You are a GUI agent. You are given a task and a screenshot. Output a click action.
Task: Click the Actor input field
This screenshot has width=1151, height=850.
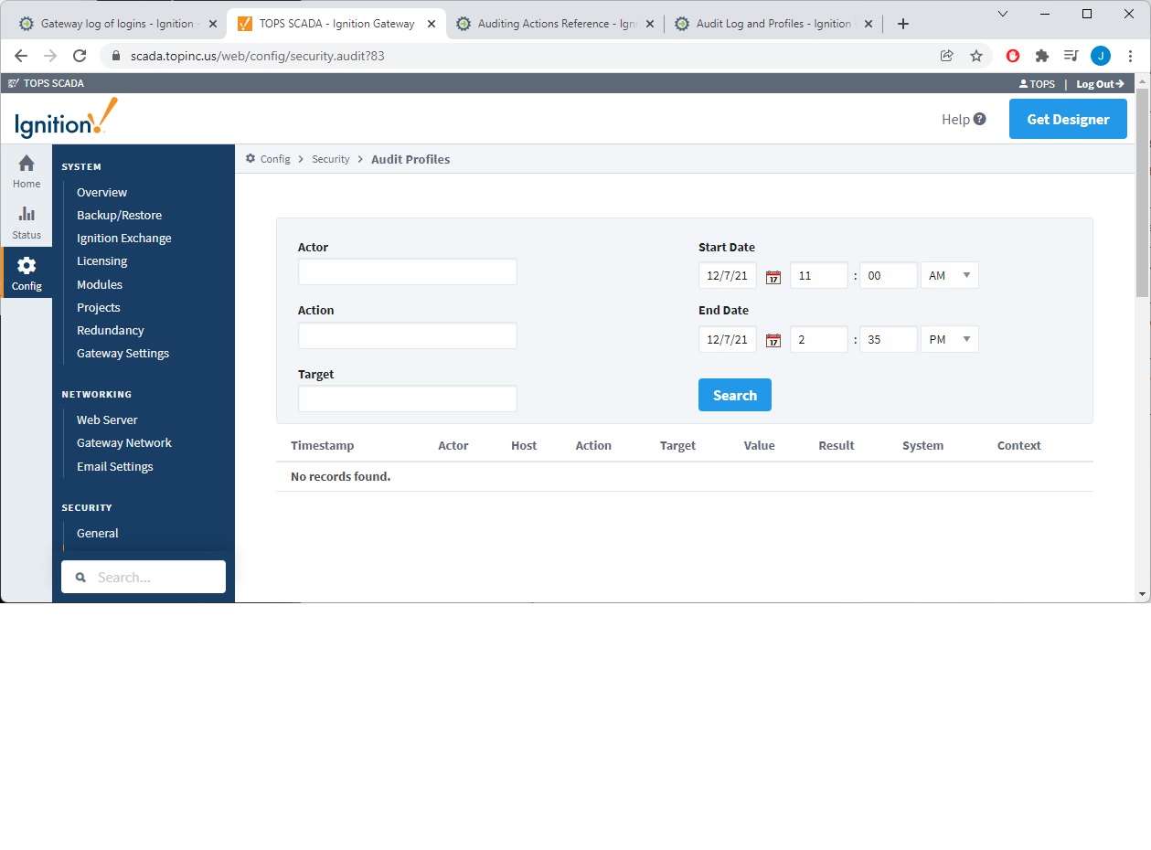tap(407, 271)
